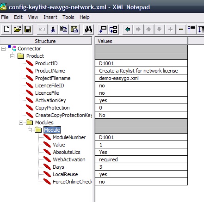Open a file with the folder icon
The height and width of the screenshot is (202, 204).
[17, 29]
